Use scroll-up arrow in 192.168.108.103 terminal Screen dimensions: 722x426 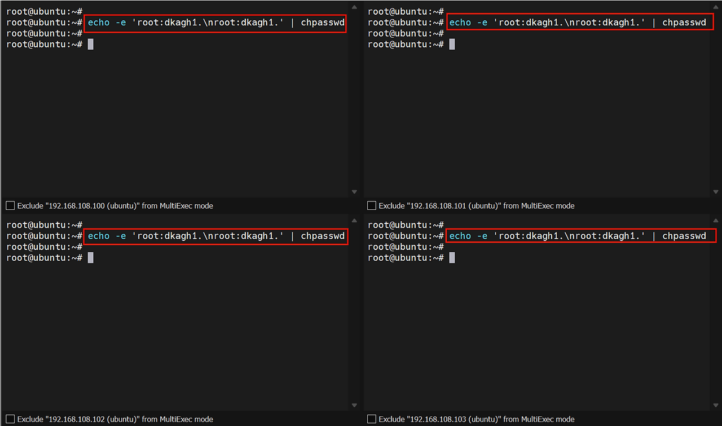(717, 221)
